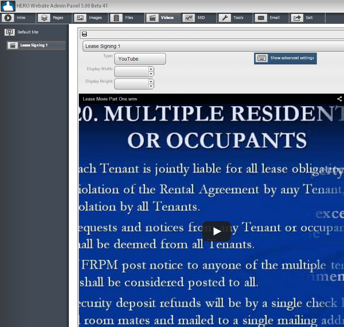Click the share icon on video
The width and height of the screenshot is (344, 327).
point(339,99)
